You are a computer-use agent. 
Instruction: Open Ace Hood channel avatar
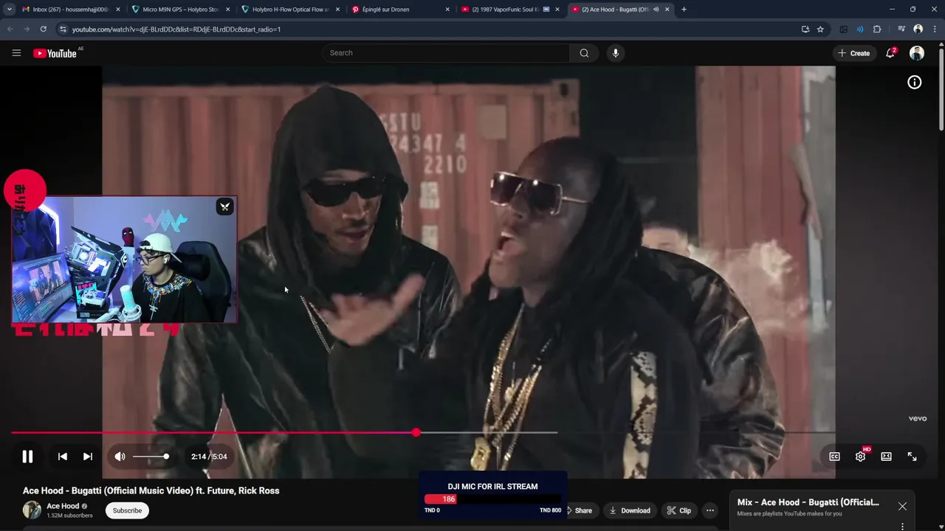pos(32,510)
